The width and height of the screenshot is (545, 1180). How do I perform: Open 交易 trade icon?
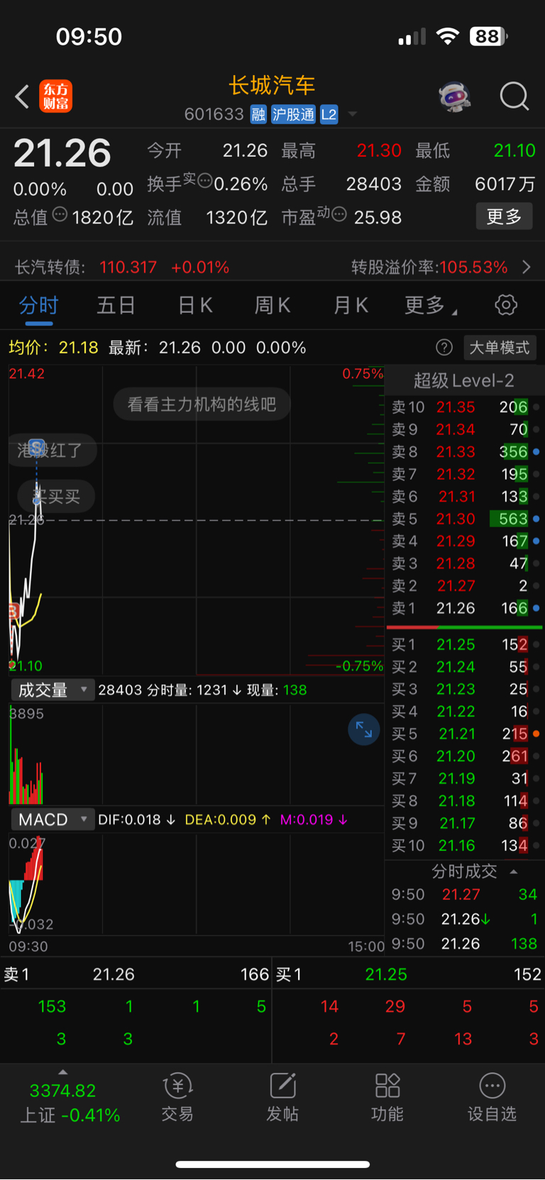pos(177,1098)
